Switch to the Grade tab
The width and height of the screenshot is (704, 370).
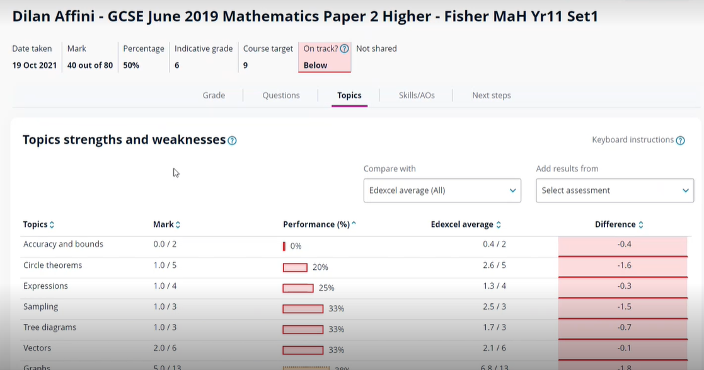[214, 95]
